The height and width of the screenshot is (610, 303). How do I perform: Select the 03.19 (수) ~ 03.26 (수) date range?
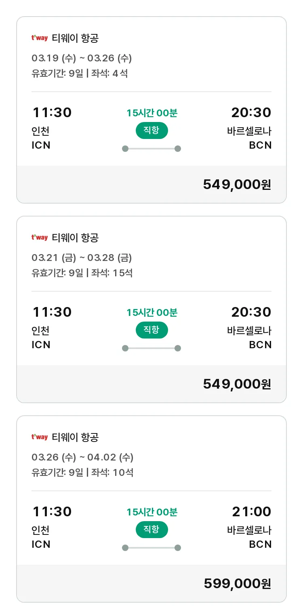82,58
